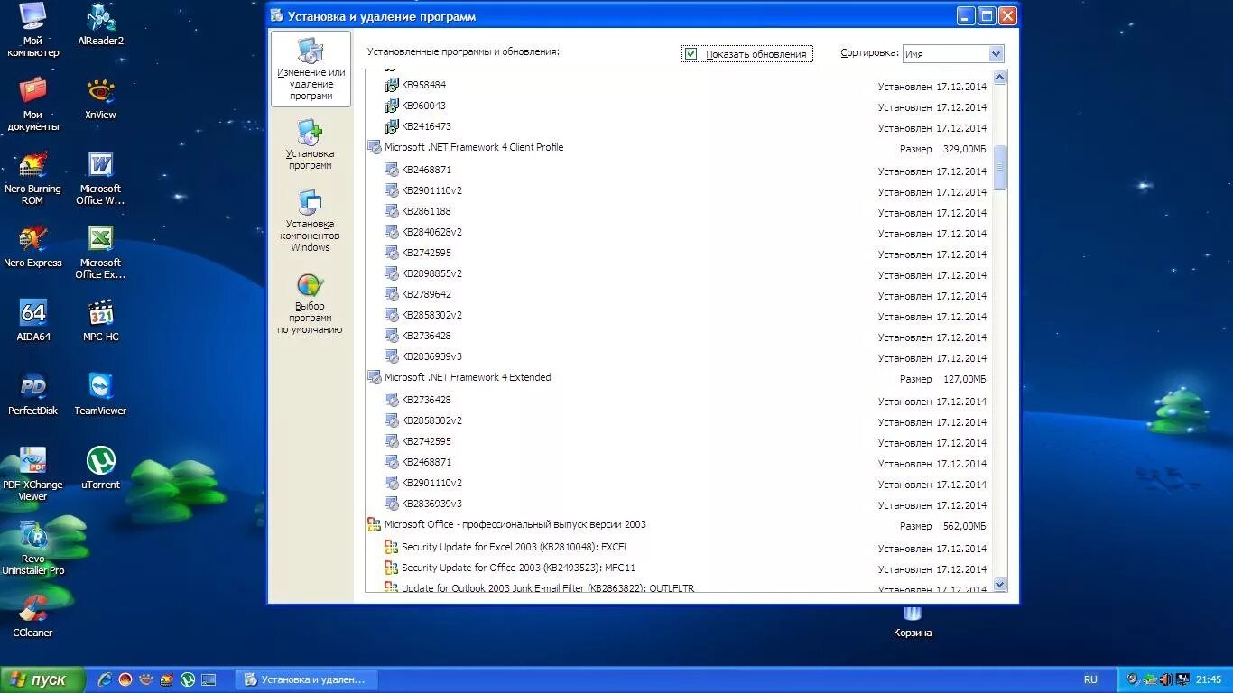This screenshot has width=1233, height=693.
Task: Select the Nero Burning ROM shortcut
Action: (x=33, y=178)
